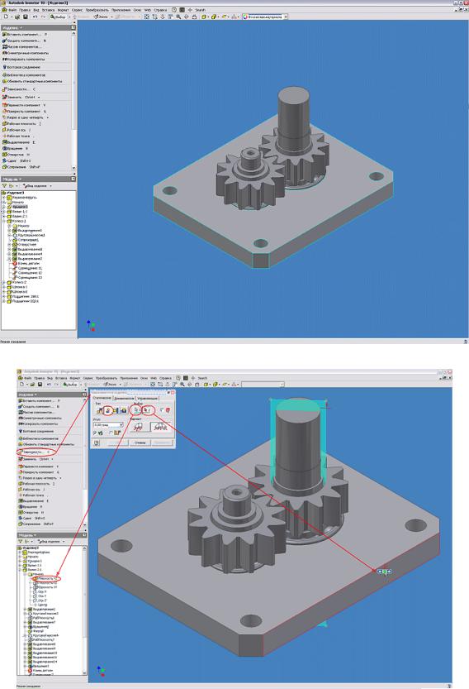Open Вид изделия dropdown in upper browser
The height and width of the screenshot is (689, 469).
coord(50,186)
